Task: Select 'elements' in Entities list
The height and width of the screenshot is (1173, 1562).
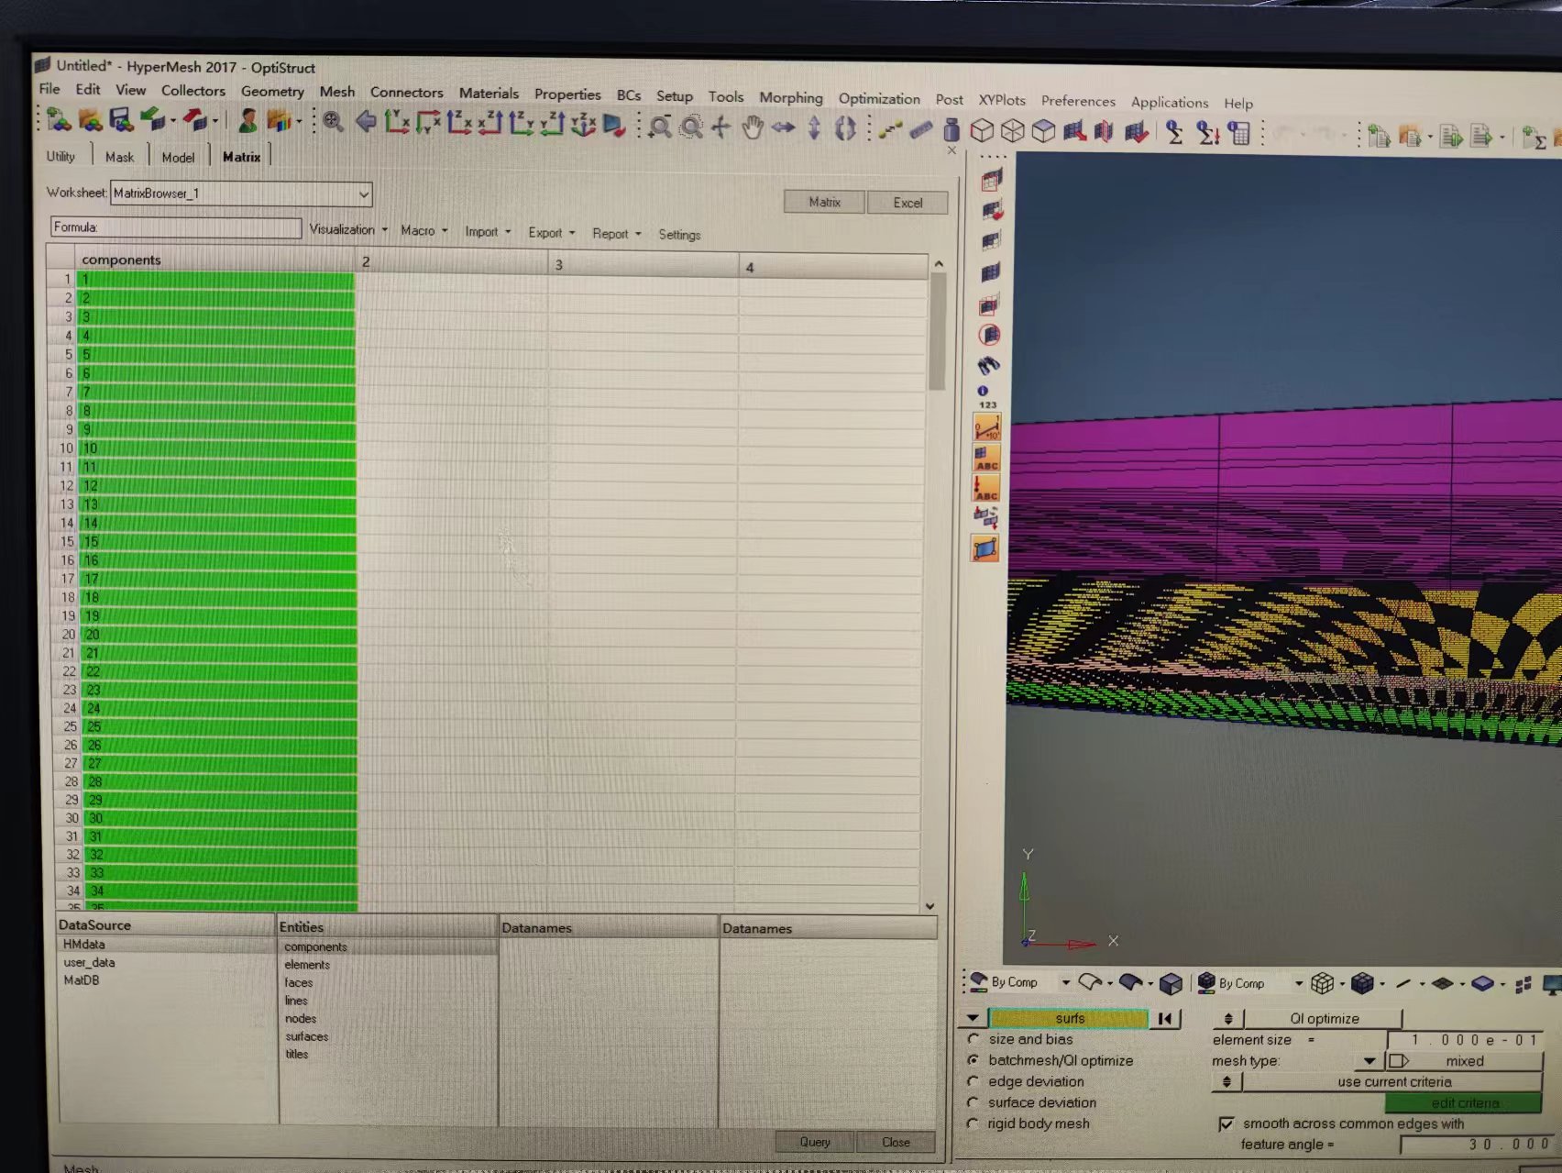Action: tap(307, 965)
